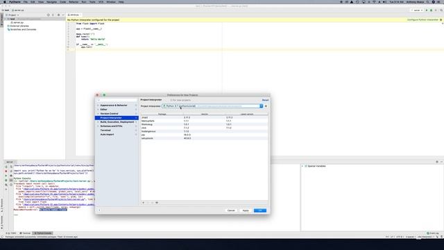The height and width of the screenshot is (250, 444).
Task: Select the Jinja2 package row
Action: tap(205, 117)
